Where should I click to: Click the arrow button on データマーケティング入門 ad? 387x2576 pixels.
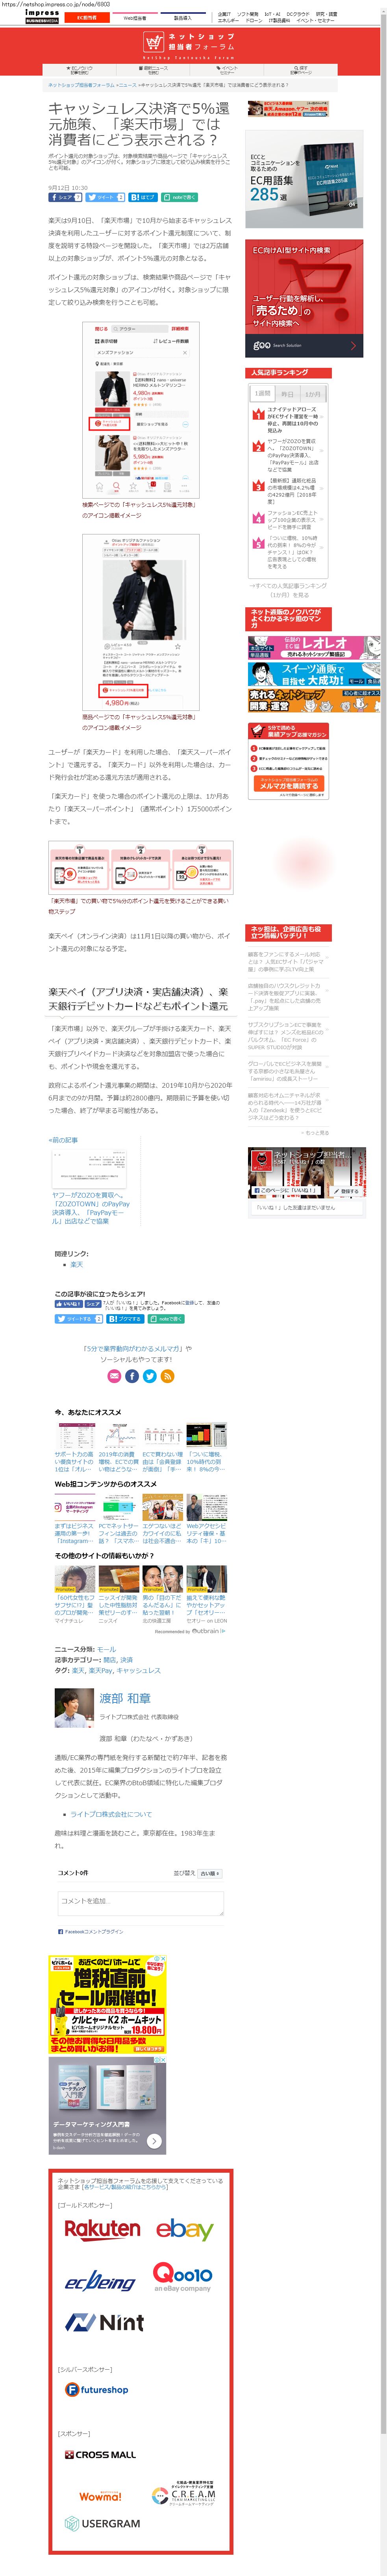pyautogui.click(x=154, y=2141)
